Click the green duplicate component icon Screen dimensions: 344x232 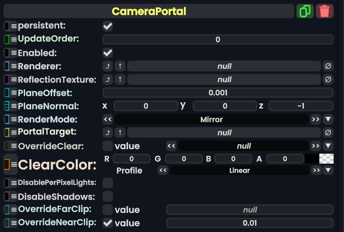tap(305, 11)
